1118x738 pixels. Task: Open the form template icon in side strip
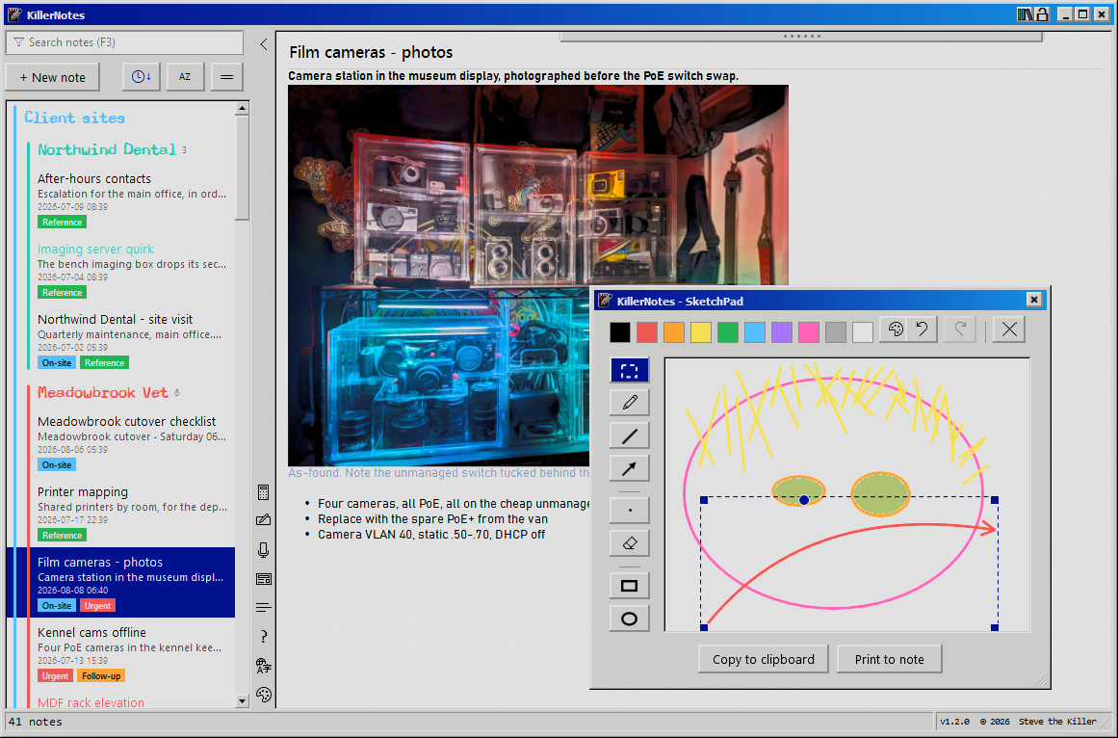[x=263, y=579]
